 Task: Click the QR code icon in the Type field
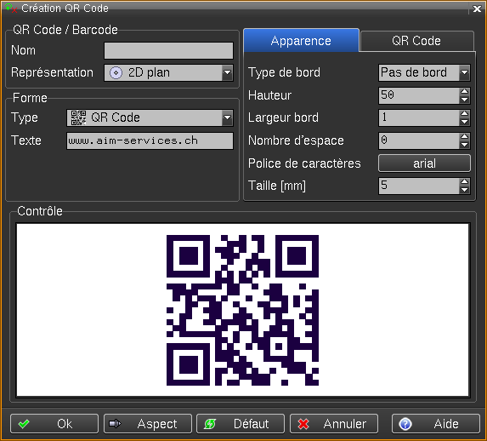pyautogui.click(x=78, y=117)
